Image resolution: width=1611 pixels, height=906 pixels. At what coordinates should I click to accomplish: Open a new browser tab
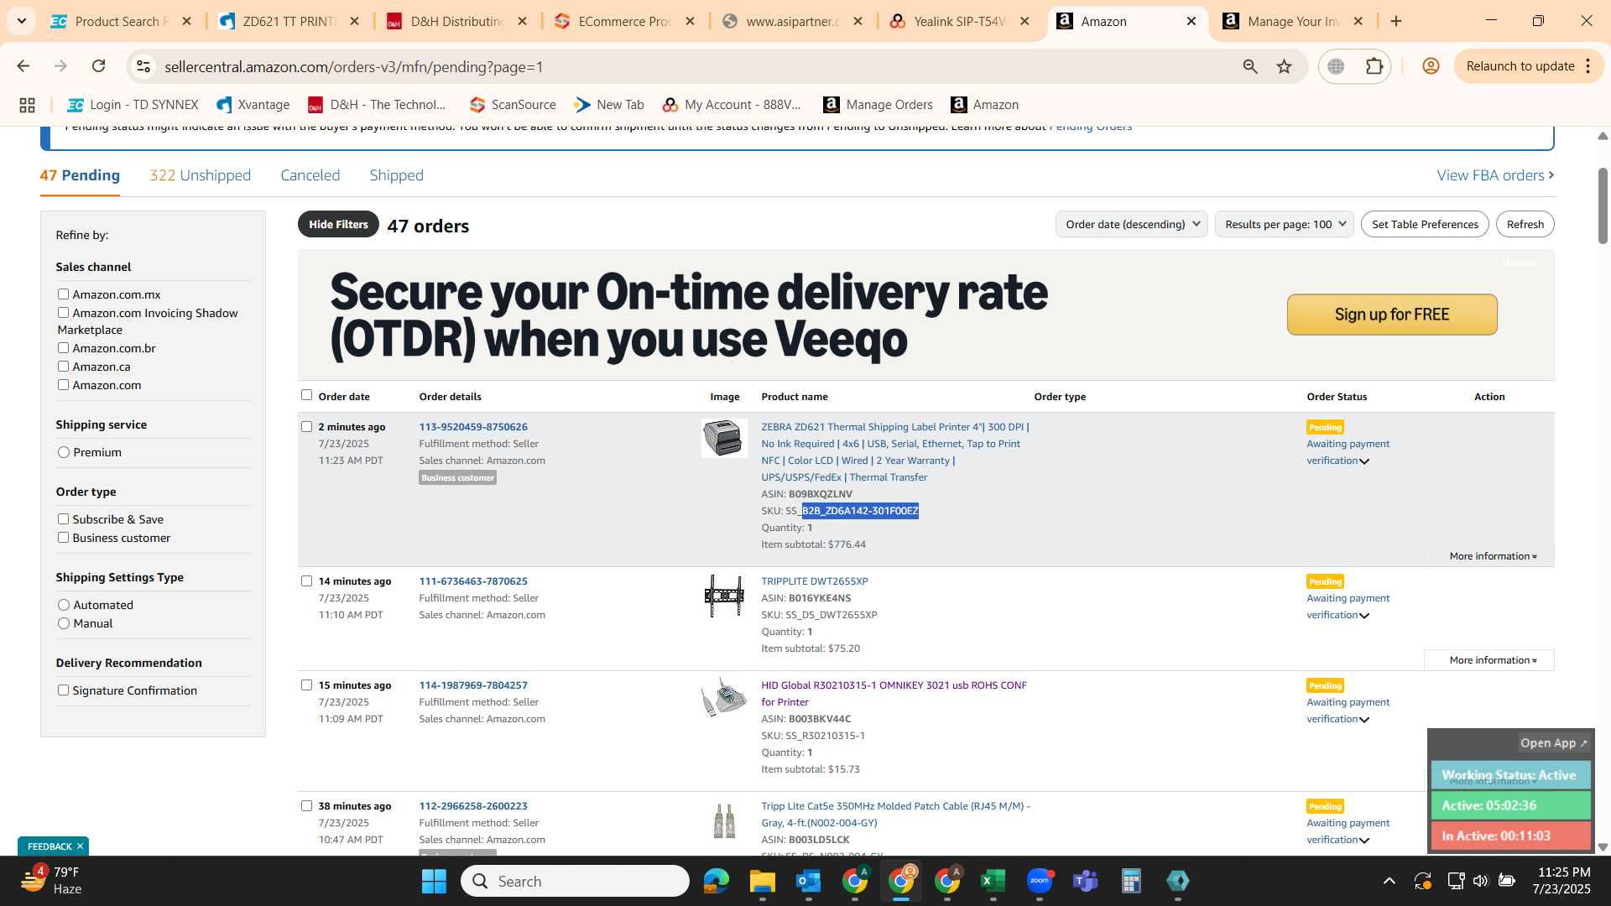click(x=1396, y=21)
